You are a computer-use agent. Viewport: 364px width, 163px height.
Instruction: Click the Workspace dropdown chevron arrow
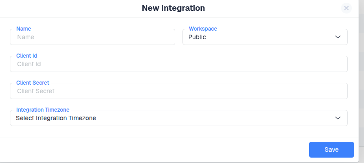click(x=338, y=37)
